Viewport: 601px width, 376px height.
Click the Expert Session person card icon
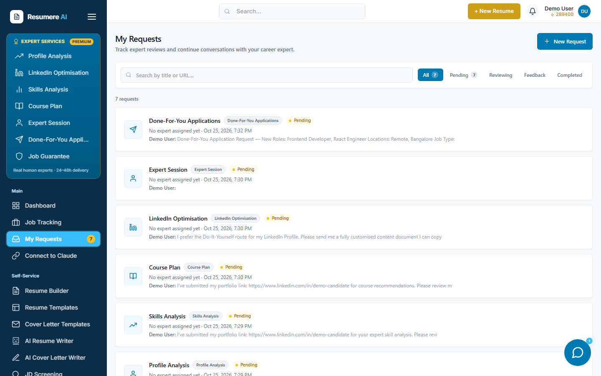pos(133,178)
